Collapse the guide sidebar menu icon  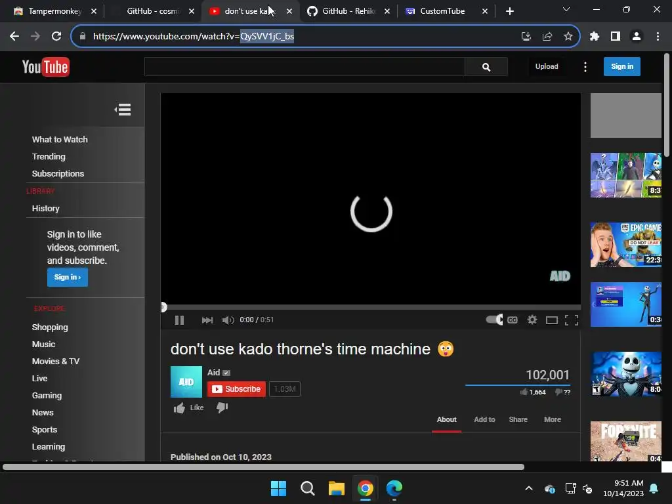pos(123,110)
